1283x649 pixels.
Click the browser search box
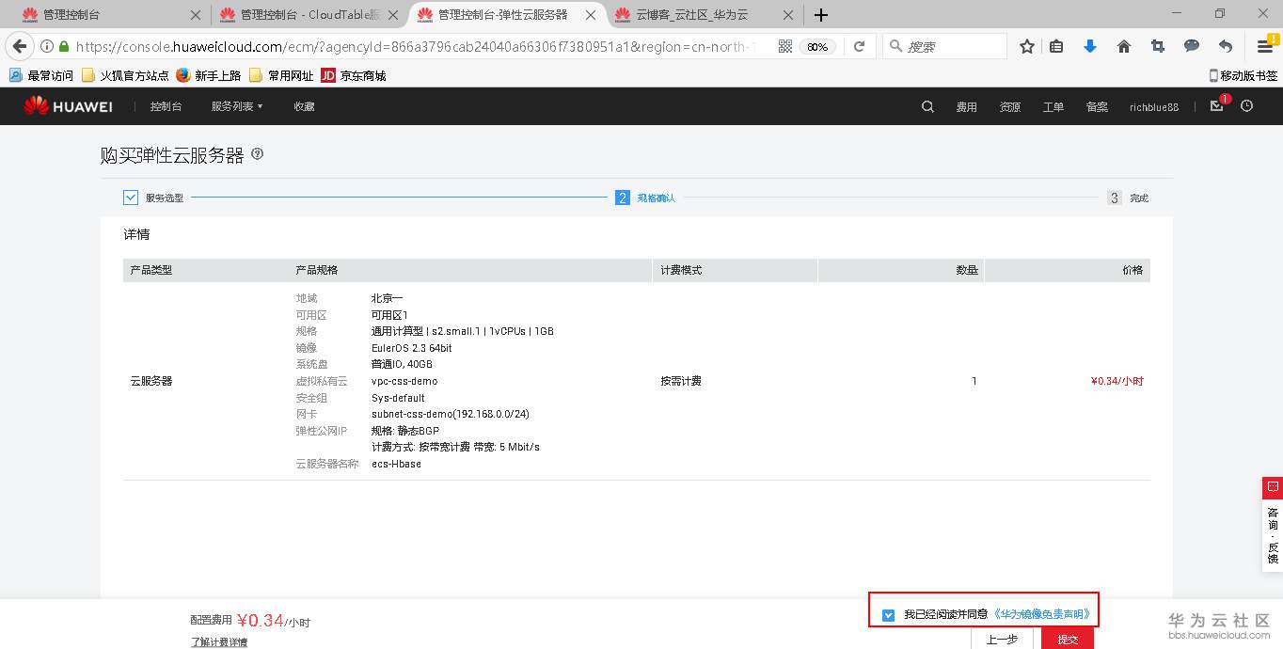click(x=944, y=46)
